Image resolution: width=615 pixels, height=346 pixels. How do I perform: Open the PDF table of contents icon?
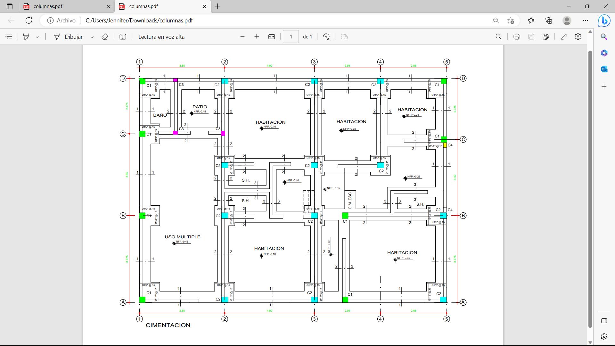tap(9, 37)
